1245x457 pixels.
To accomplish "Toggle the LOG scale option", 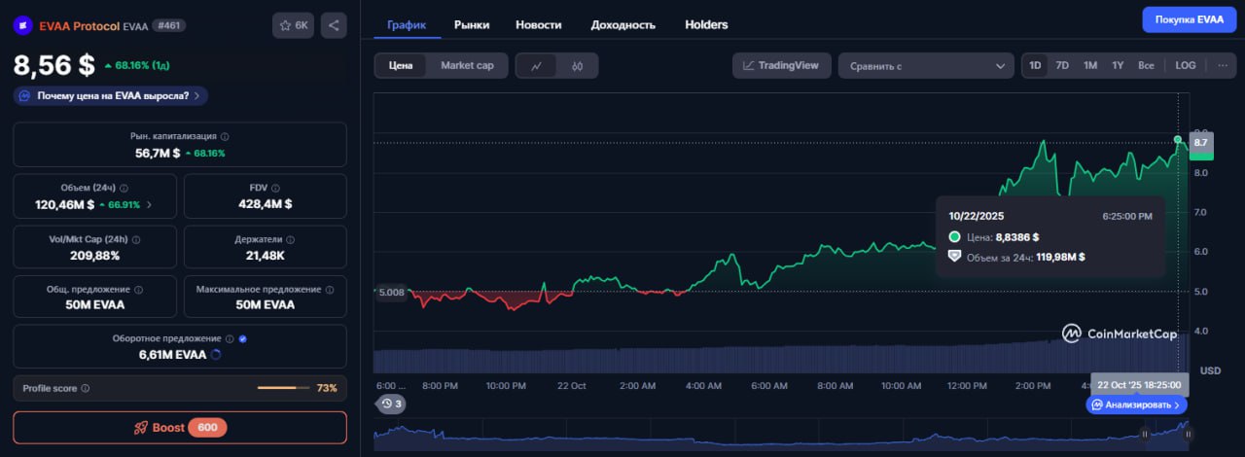I will tap(1185, 65).
